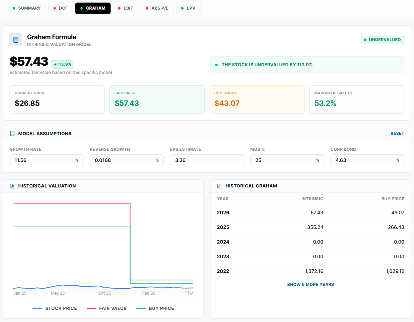This screenshot has width=414, height=322.
Task: Edit the EPS Estimate input field
Action: pos(207,160)
